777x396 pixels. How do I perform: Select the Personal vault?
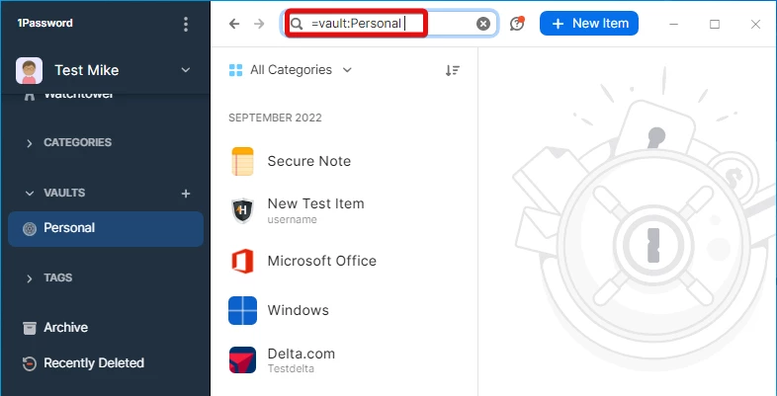click(x=106, y=229)
